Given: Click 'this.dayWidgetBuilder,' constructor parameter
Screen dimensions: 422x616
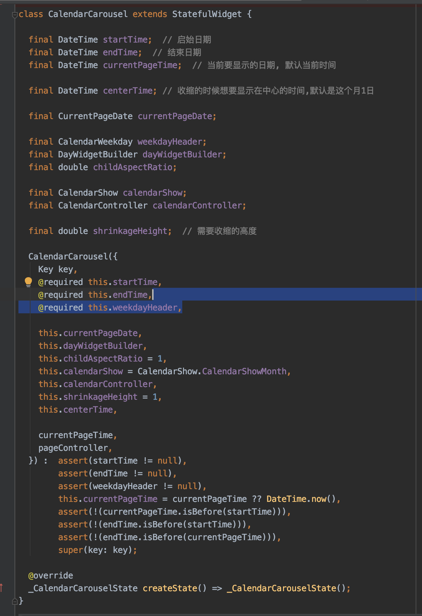Looking at the screenshot, I should click(x=93, y=346).
